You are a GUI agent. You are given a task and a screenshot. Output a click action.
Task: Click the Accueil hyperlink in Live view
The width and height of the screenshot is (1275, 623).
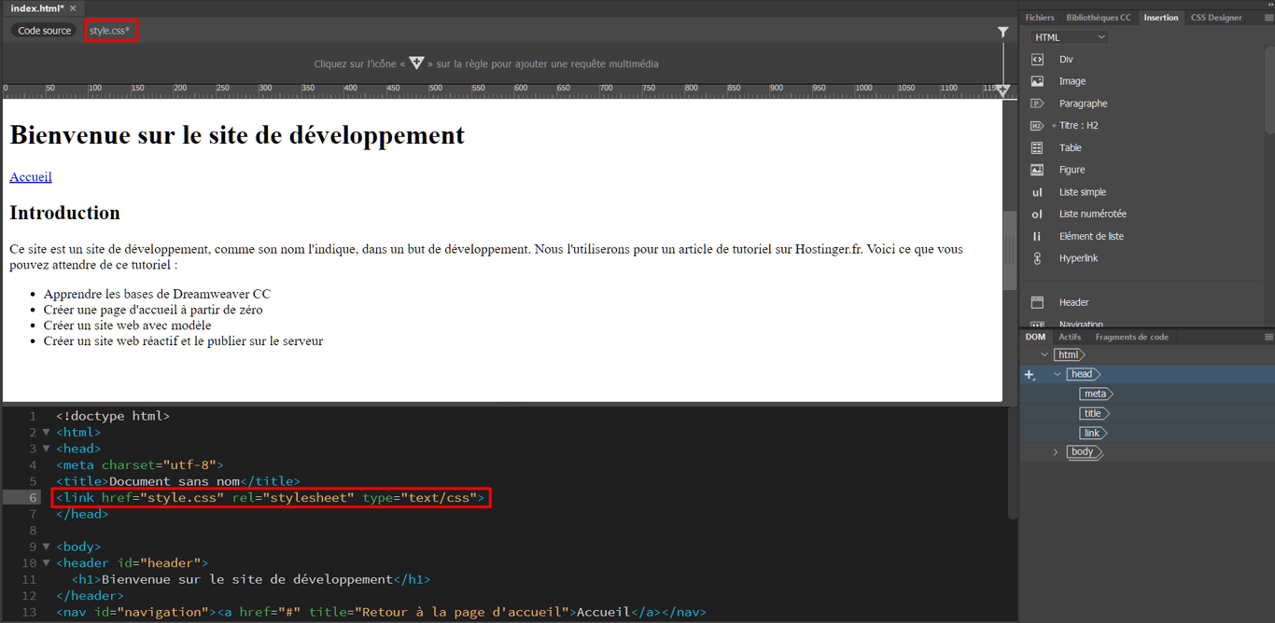coord(30,176)
